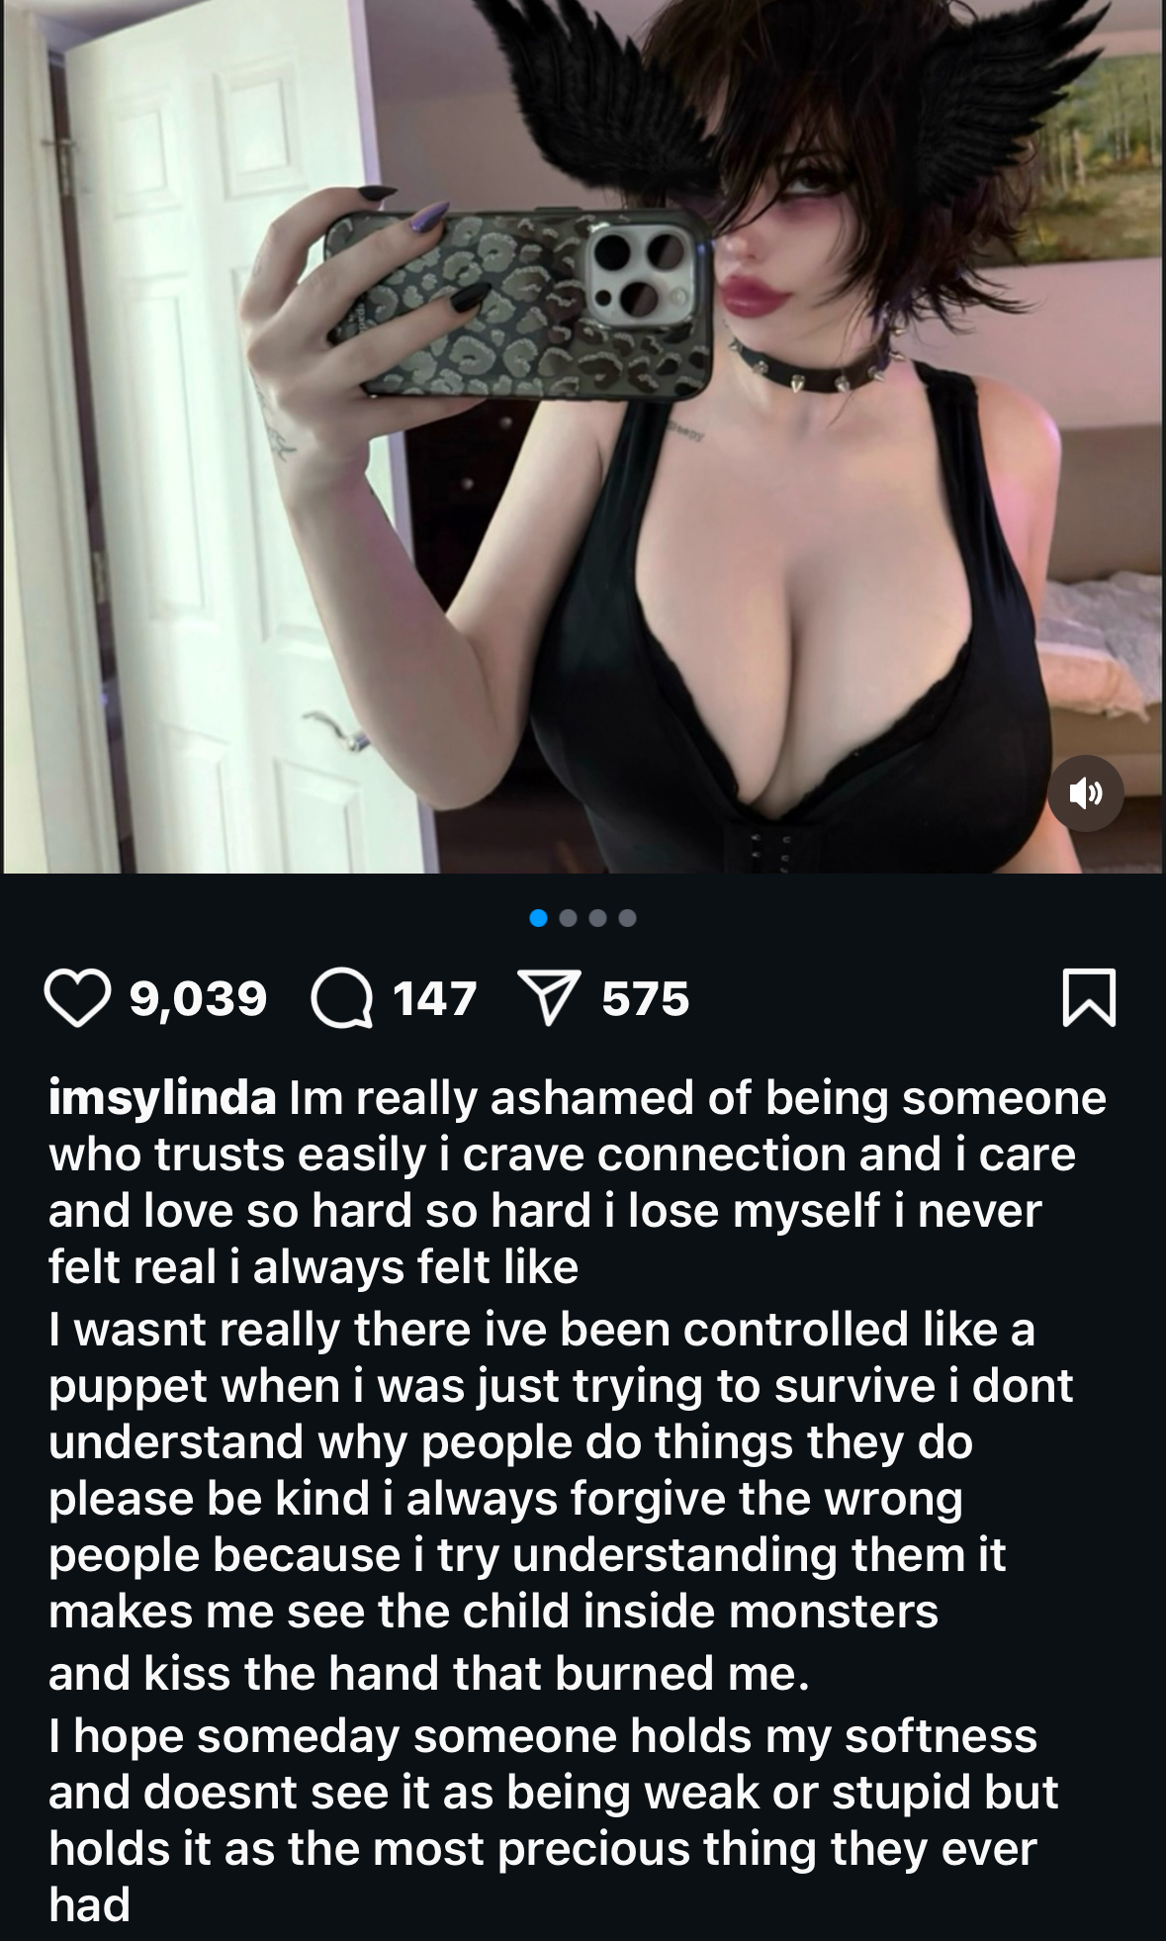This screenshot has height=1941, width=1166.
Task: Open the imsylinda profile username
Action: click(x=163, y=1099)
